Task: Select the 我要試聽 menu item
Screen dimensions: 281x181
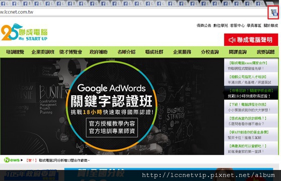Action: (265, 52)
